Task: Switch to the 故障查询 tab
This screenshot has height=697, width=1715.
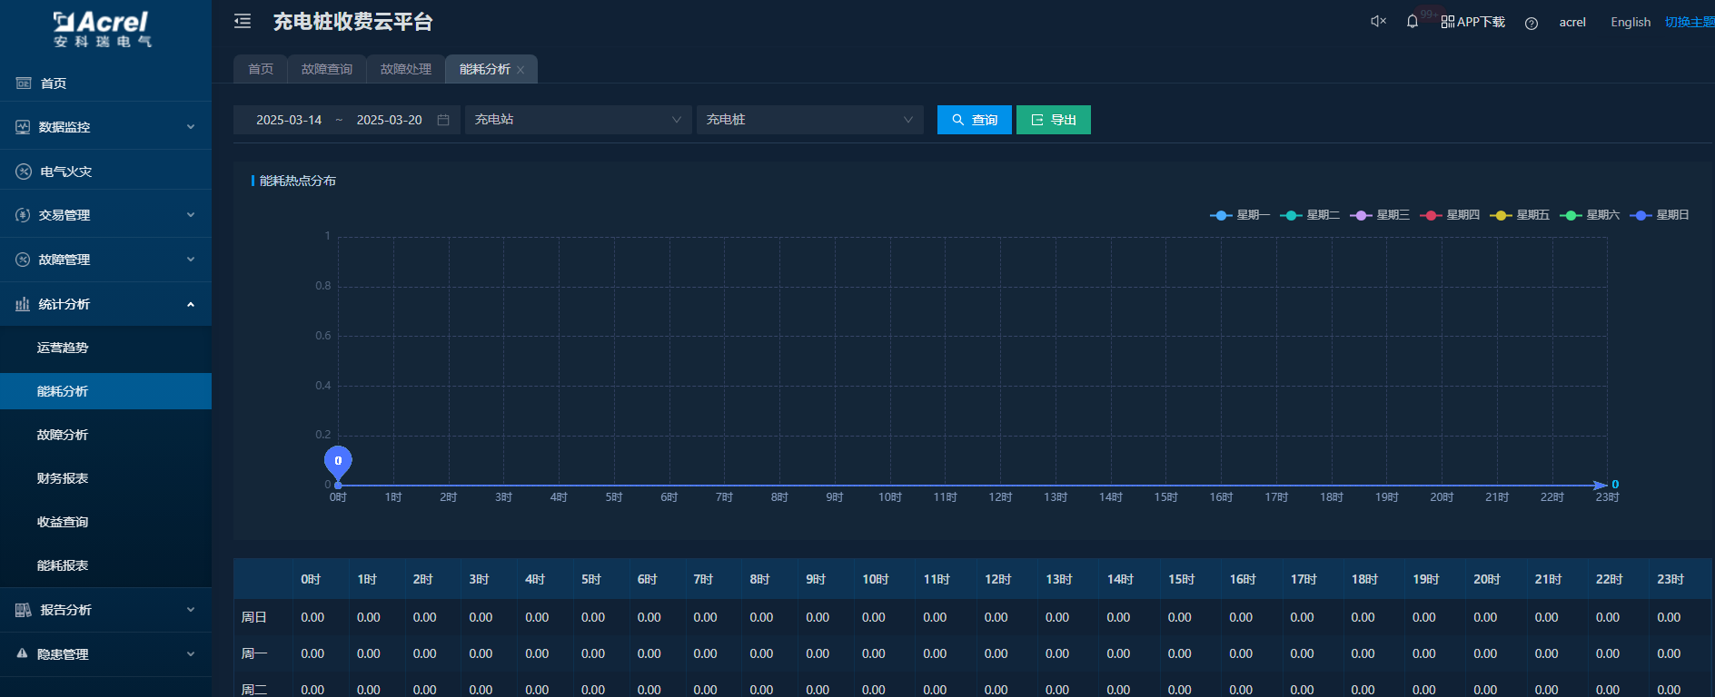Action: click(327, 69)
